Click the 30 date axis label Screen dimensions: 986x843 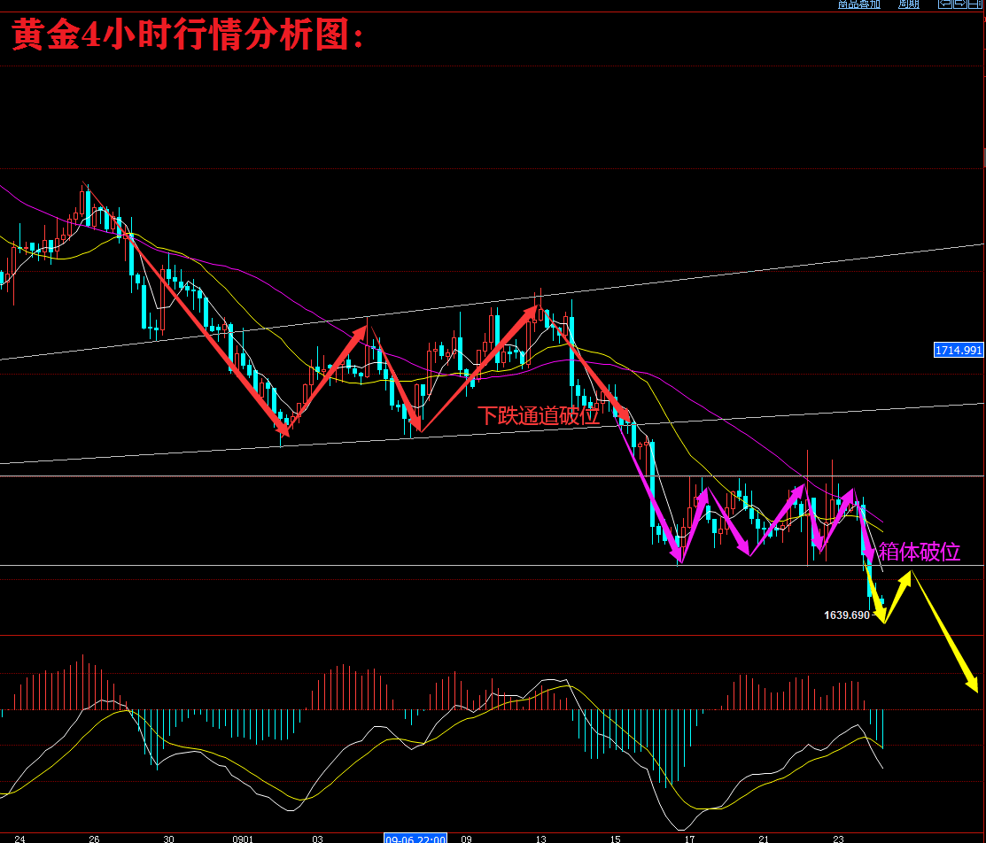click(168, 839)
